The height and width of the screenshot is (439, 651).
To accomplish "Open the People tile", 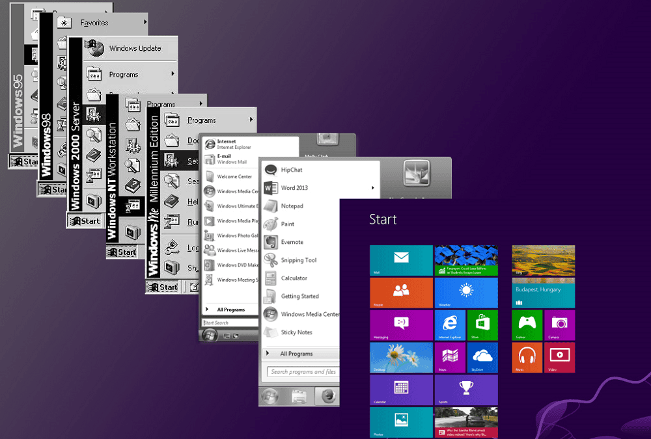I will click(401, 293).
